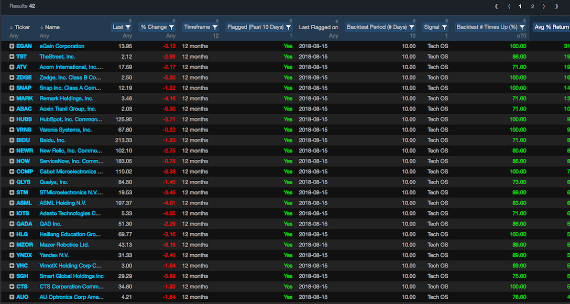Click the Timeframe filter value 12
This screenshot has height=304, width=570.
216,36
